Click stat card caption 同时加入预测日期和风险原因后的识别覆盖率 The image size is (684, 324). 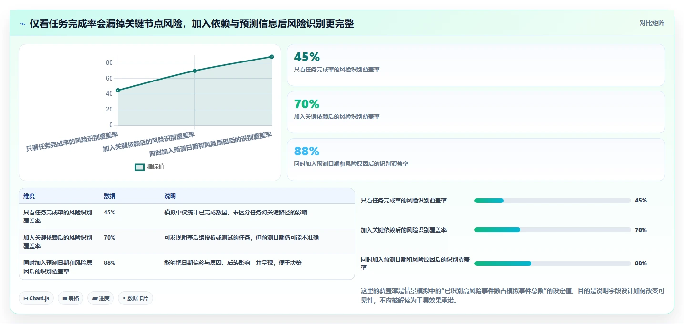[x=351, y=164]
